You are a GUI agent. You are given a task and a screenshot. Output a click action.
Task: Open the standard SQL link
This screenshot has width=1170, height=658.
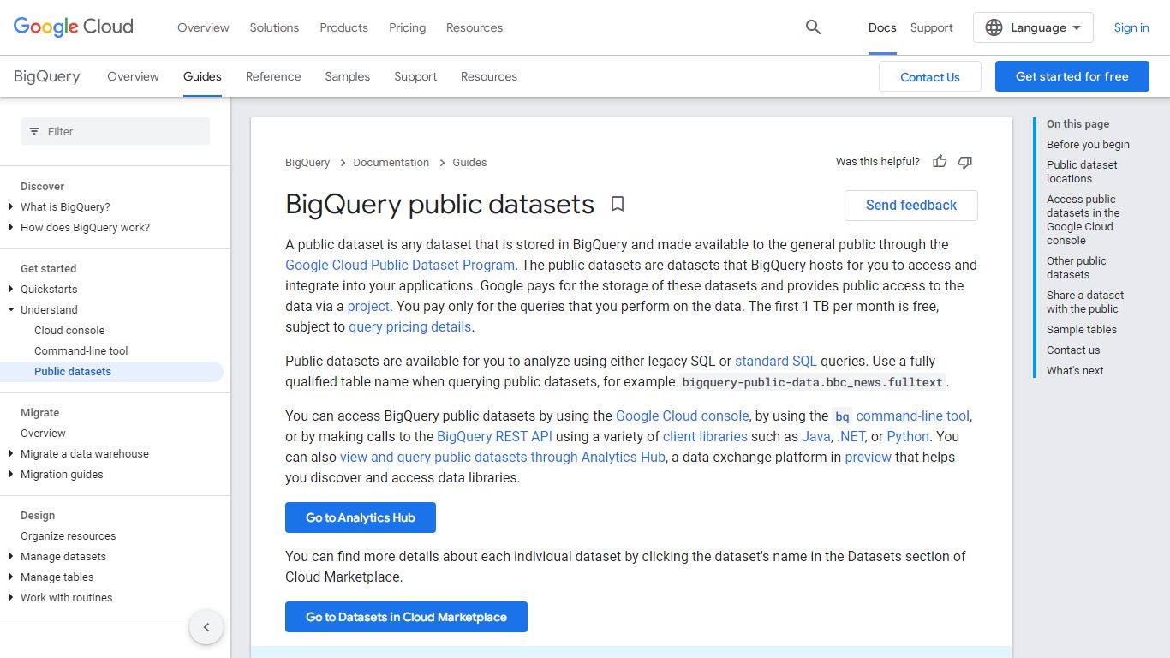pos(776,361)
